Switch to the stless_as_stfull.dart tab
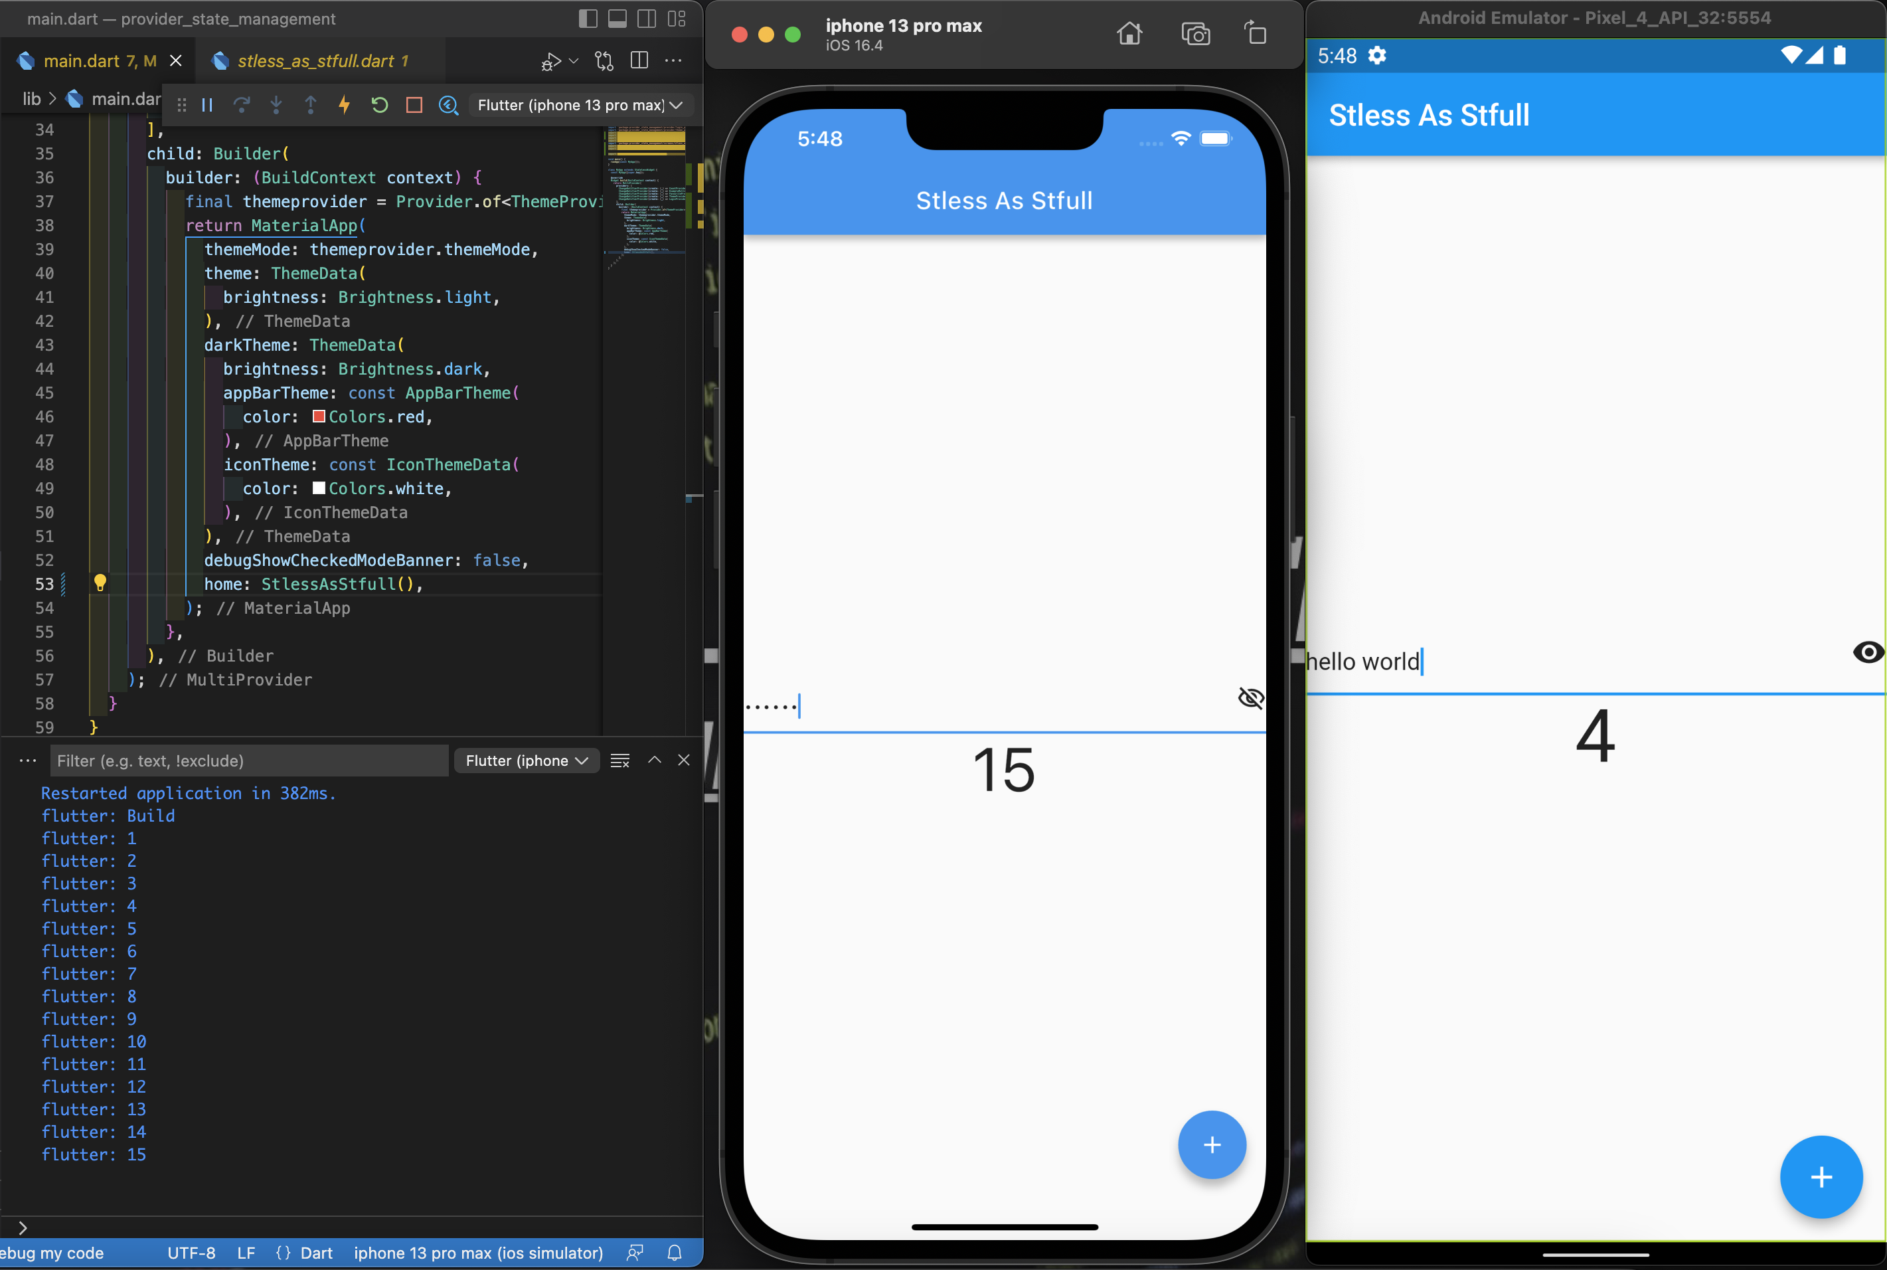This screenshot has width=1887, height=1270. pos(315,60)
